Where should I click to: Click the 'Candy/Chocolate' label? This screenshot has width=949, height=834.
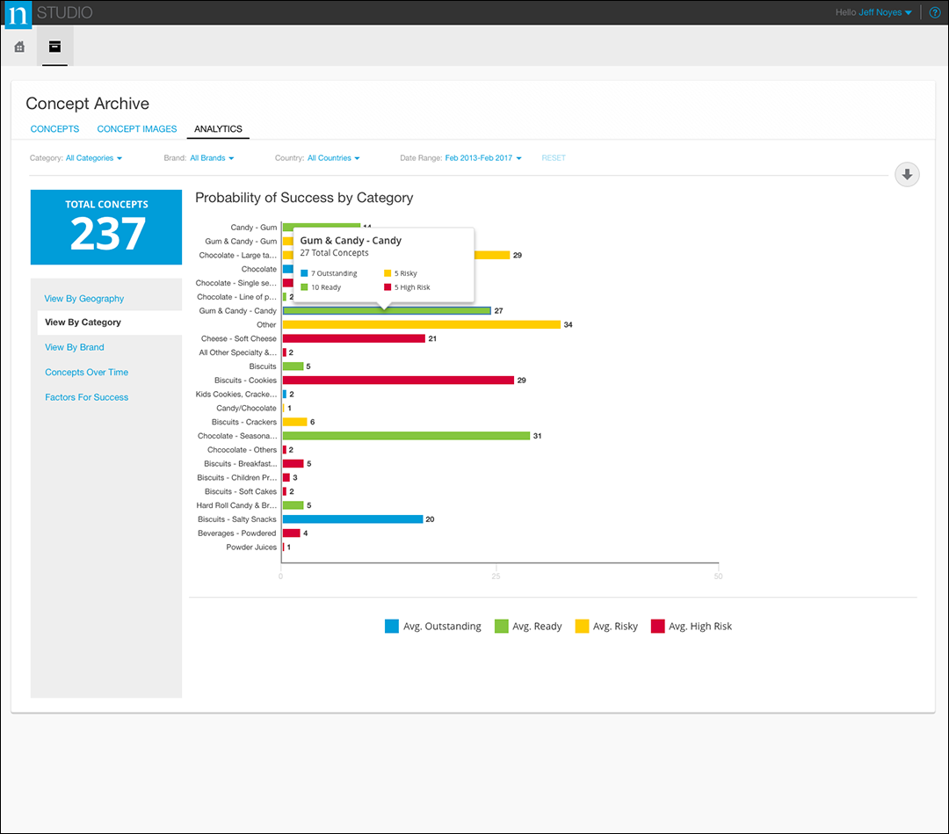(246, 408)
